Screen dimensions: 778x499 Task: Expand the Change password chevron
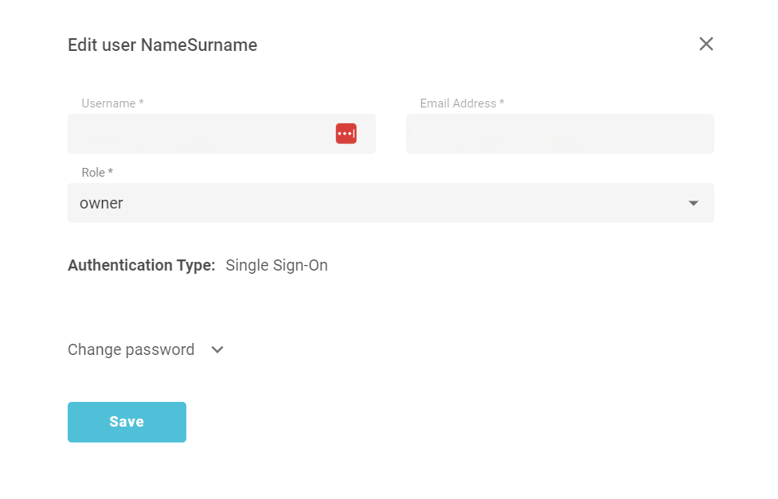(217, 349)
